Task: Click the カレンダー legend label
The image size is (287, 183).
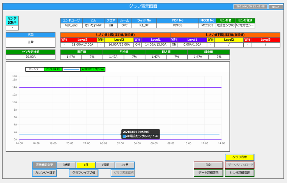Action: tap(35, 69)
